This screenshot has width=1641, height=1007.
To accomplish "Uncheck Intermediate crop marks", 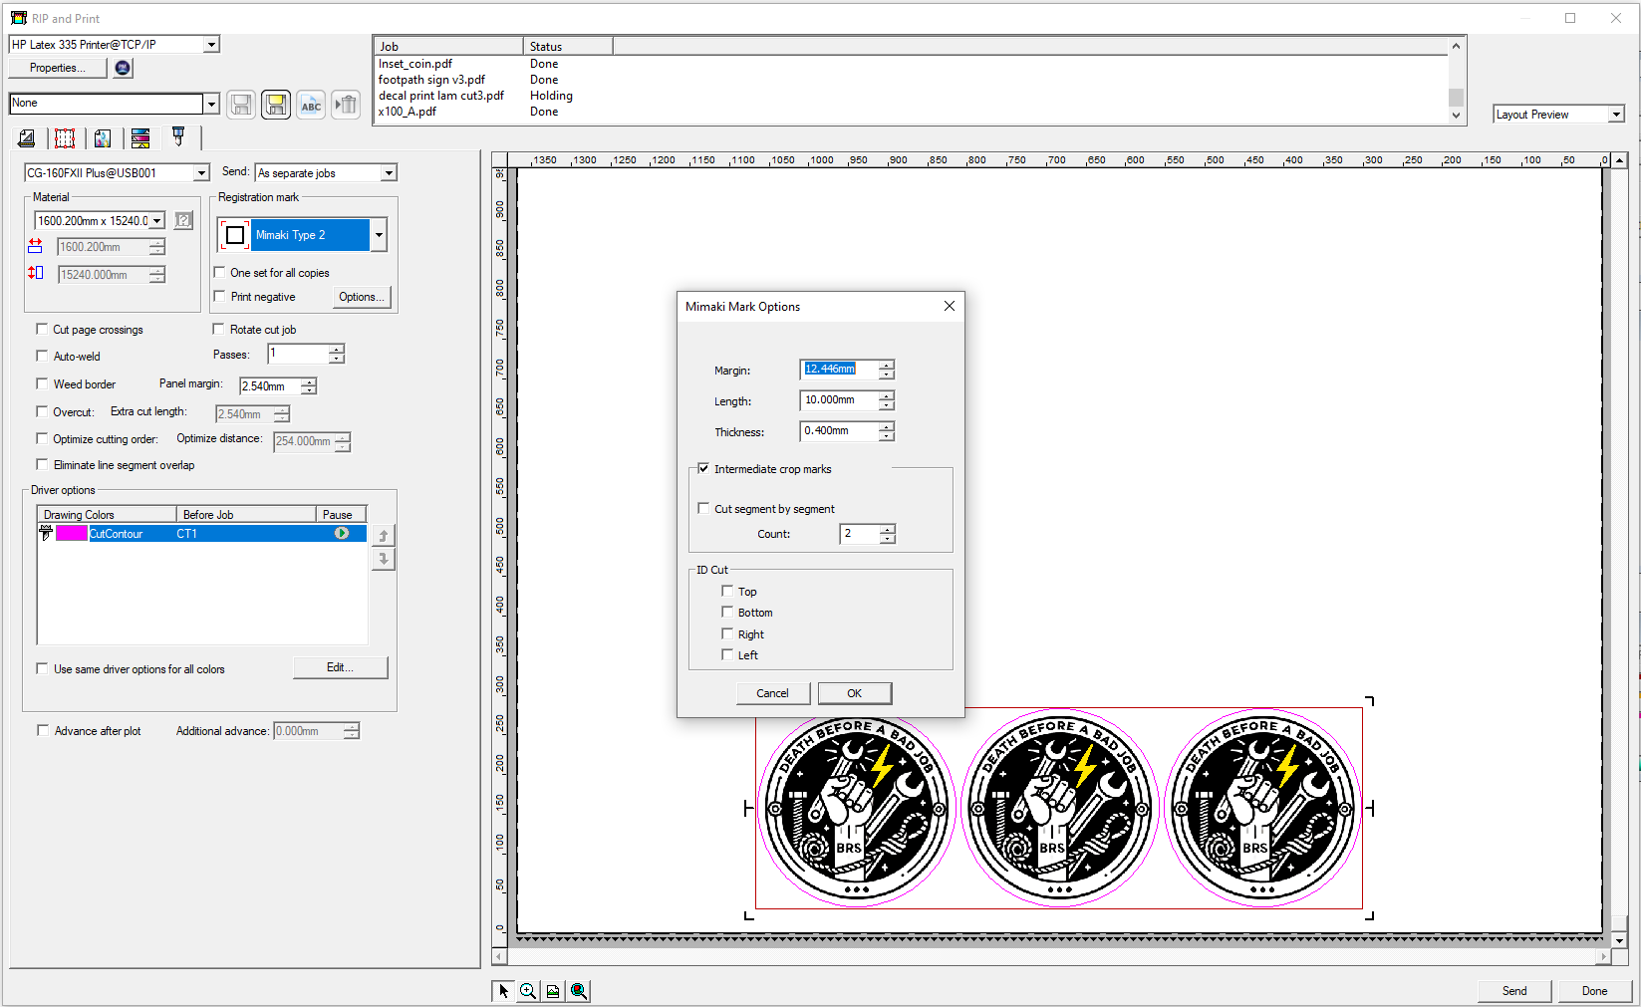I will coord(703,468).
